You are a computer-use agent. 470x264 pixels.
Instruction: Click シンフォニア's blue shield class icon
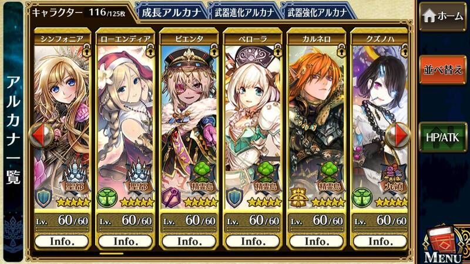click(x=43, y=198)
